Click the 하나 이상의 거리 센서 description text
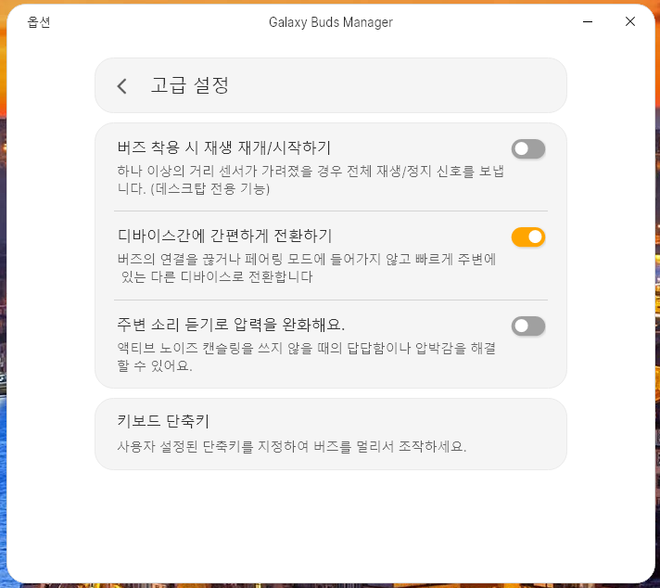Screen dimensions: 660x588 pos(311,180)
